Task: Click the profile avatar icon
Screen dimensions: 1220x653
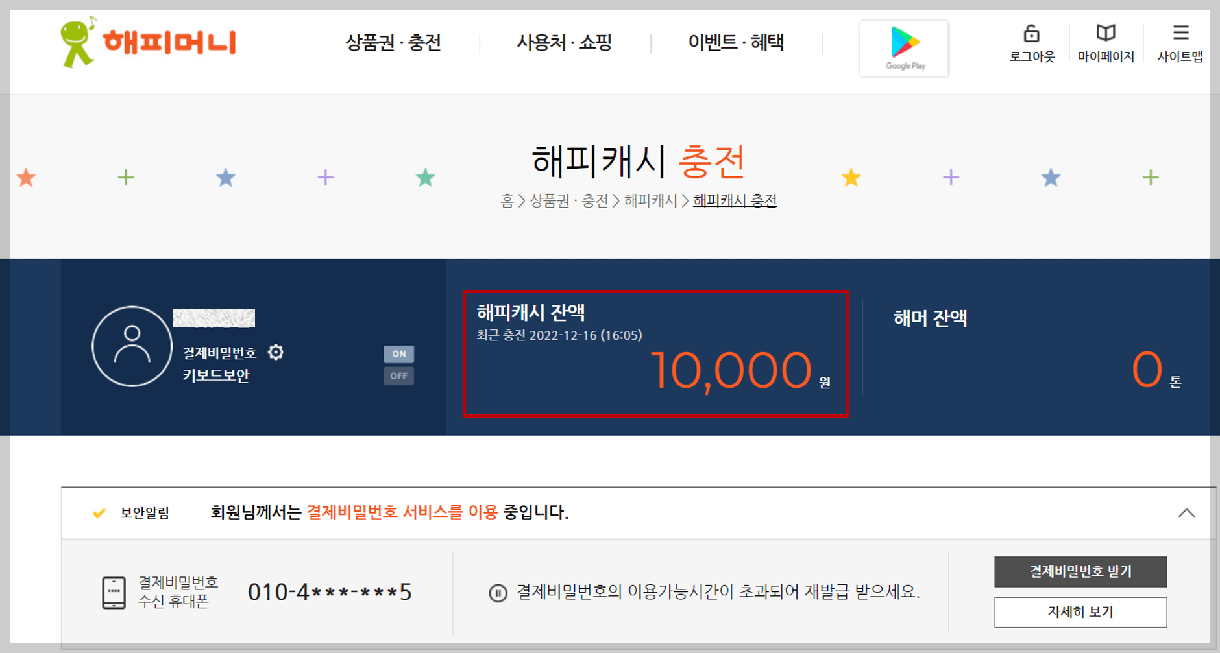Action: point(132,347)
